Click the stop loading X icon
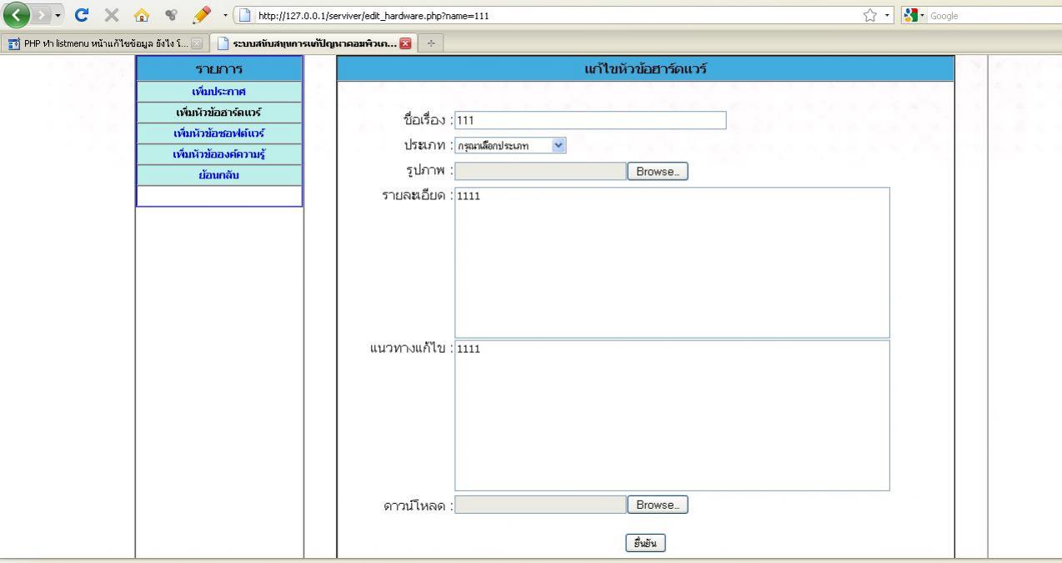Viewport: 1062px width, 563px height. (x=112, y=16)
